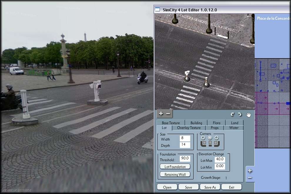Select the hand pan tool
This screenshot has height=194, width=291.
249,115
